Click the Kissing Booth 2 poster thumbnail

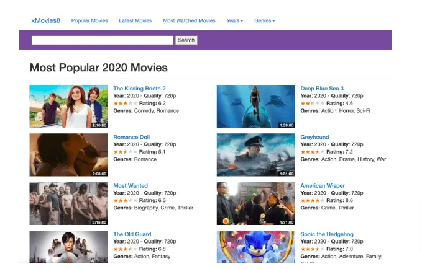coord(68,107)
